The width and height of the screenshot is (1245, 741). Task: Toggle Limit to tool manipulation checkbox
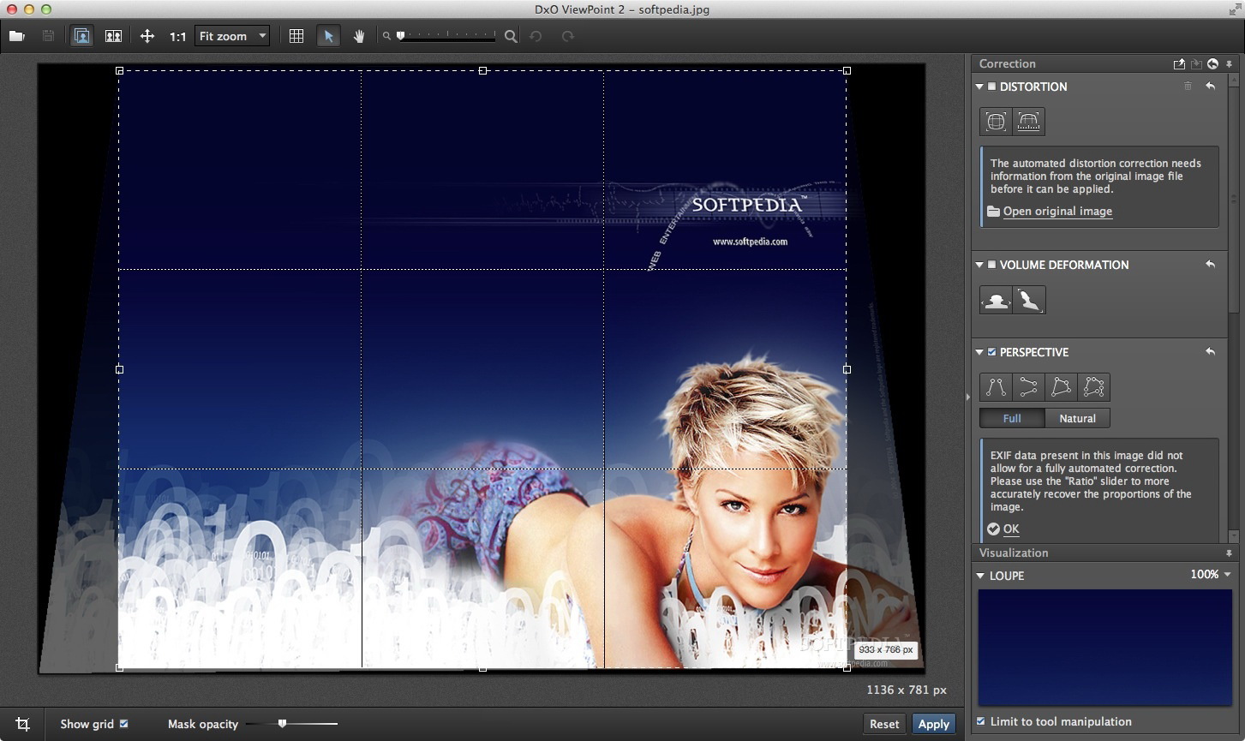click(x=981, y=721)
